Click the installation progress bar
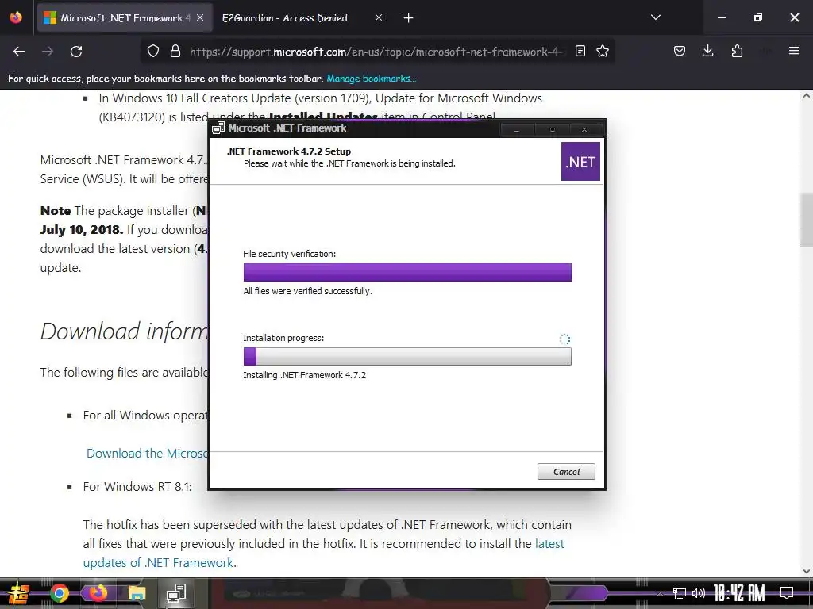The width and height of the screenshot is (813, 609). pos(407,356)
